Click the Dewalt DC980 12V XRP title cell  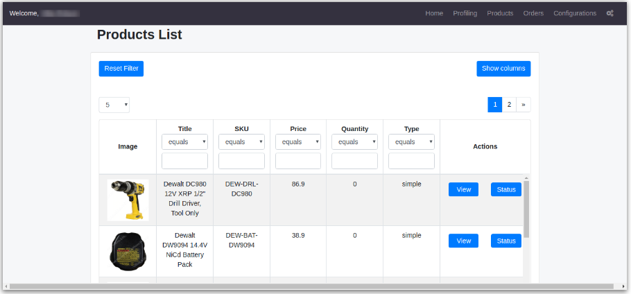point(184,199)
